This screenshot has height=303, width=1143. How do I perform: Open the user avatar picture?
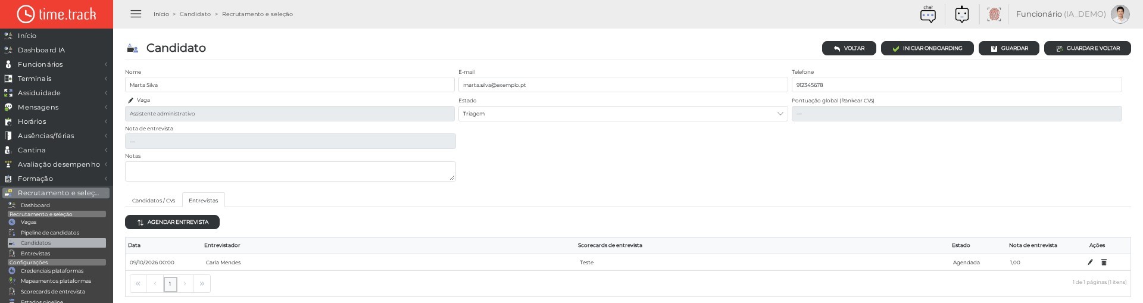click(1120, 14)
